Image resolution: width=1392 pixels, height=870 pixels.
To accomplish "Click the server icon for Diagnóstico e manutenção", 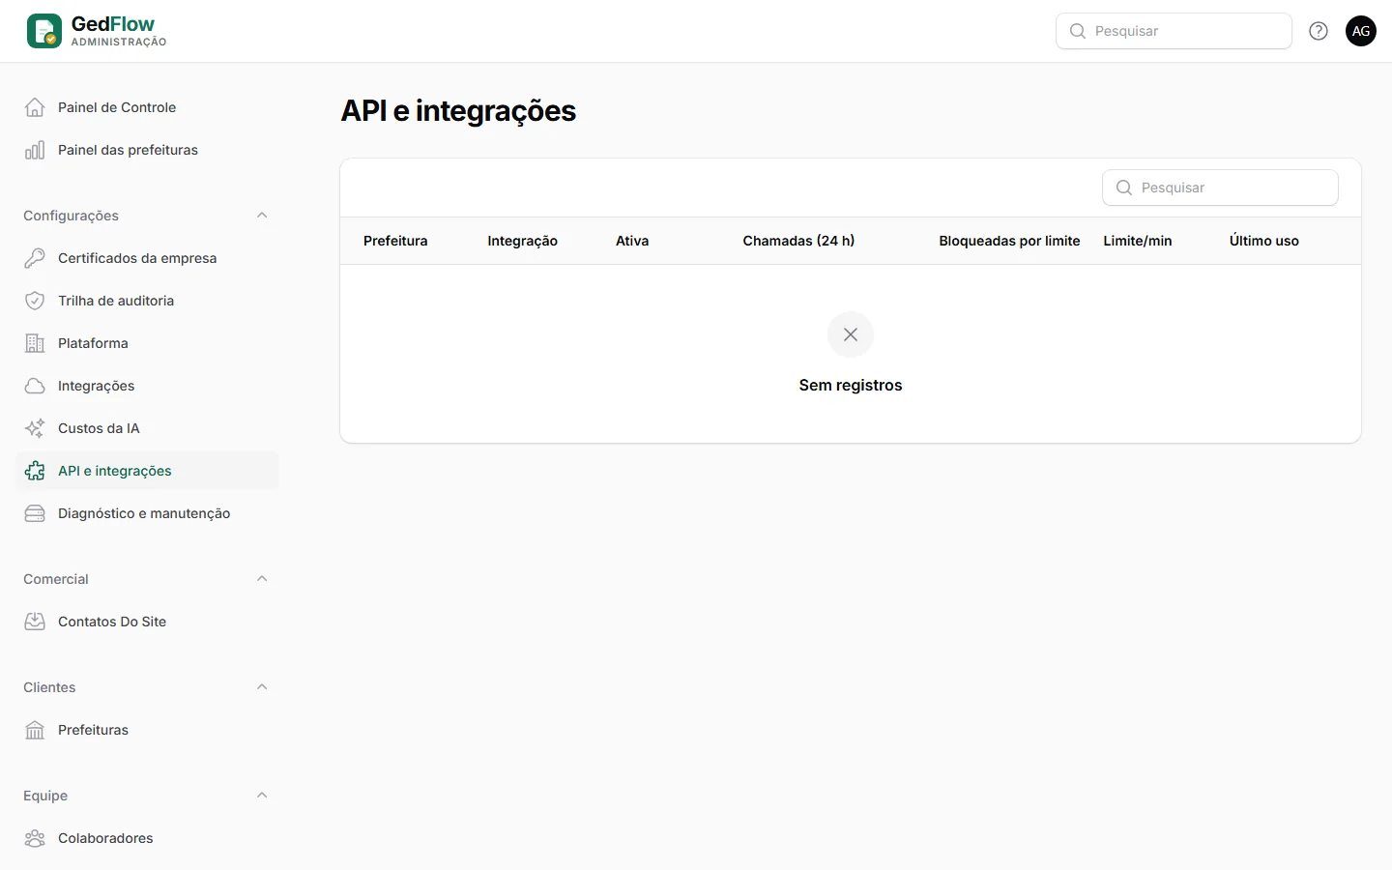I will pyautogui.click(x=35, y=513).
